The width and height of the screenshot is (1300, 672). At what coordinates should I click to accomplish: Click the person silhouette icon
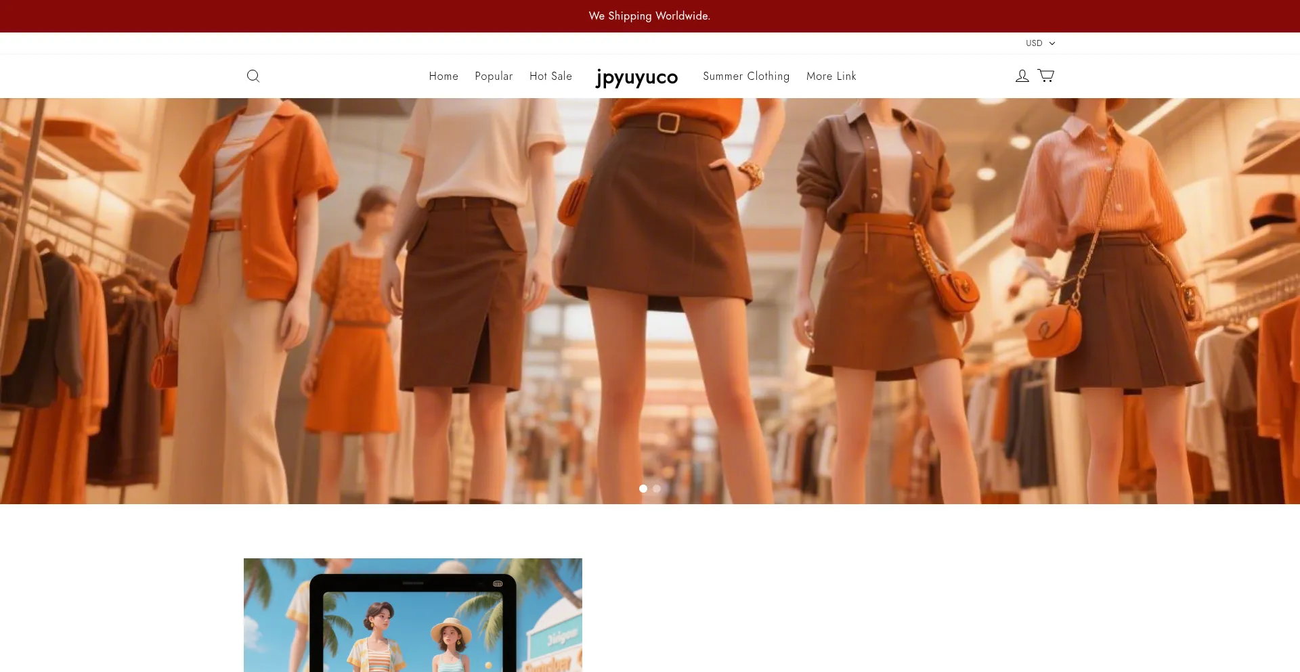[1021, 76]
